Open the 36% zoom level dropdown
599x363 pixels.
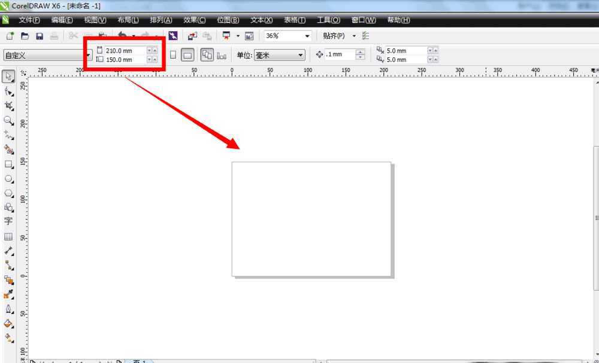pos(307,36)
